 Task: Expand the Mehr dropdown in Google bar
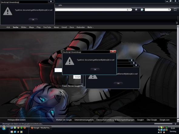90,27
